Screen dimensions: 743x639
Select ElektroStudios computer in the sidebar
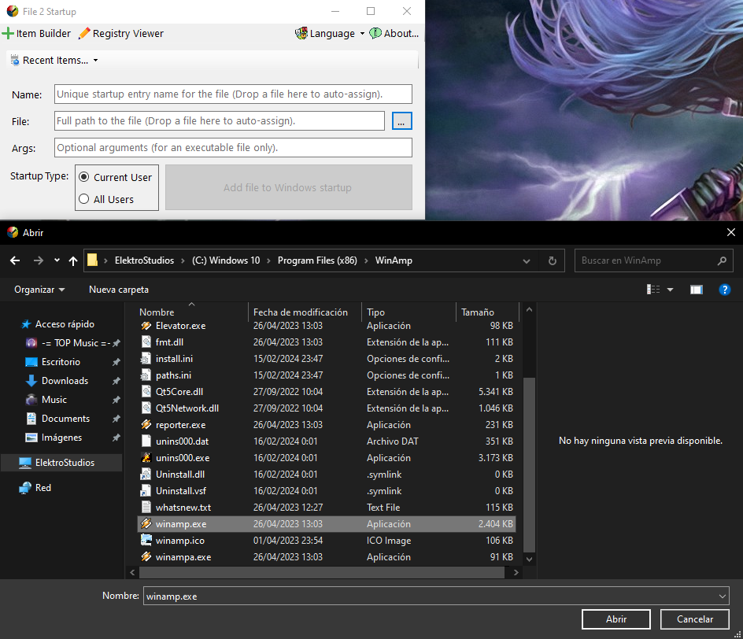click(x=61, y=463)
